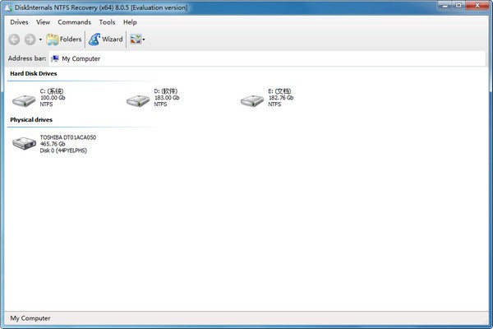Screen dimensions: 493x329
Task: Launch the recovery Wizard
Action: [x=105, y=39]
